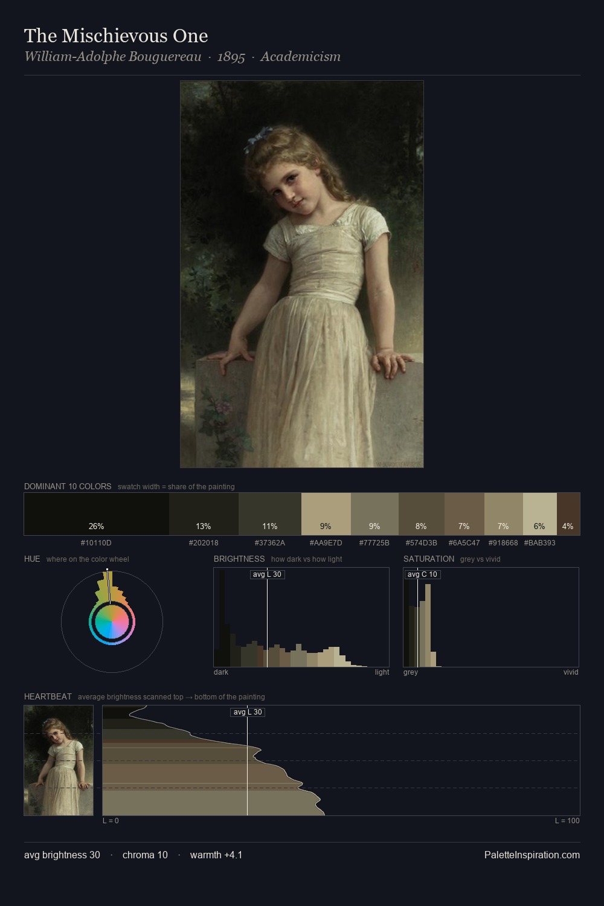Click the footer 'chroma 10' text
The image size is (604, 906).
click(145, 855)
